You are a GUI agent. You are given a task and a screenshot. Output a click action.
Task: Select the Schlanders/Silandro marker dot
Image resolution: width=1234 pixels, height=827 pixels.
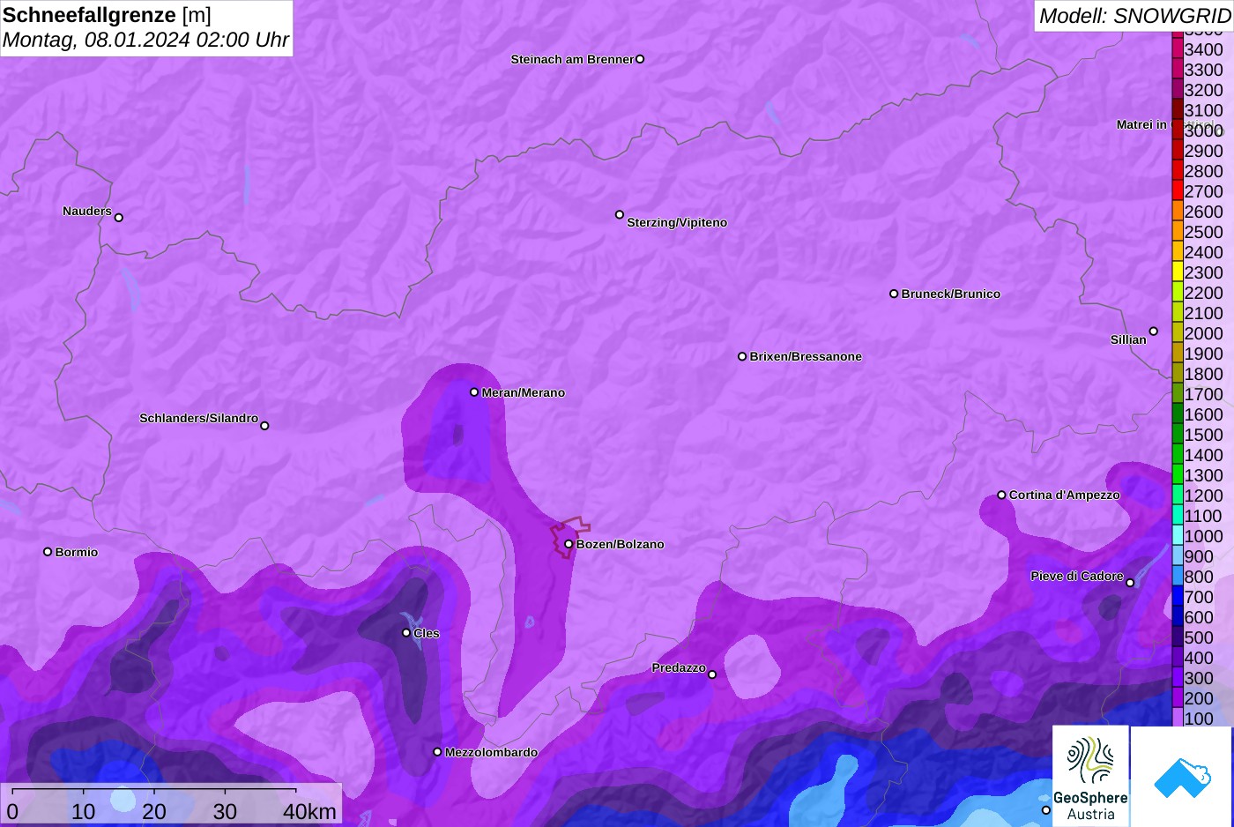[264, 426]
